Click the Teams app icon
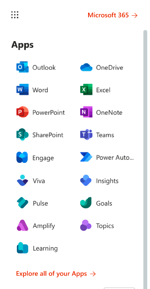This screenshot has width=150, height=289. tap(86, 135)
